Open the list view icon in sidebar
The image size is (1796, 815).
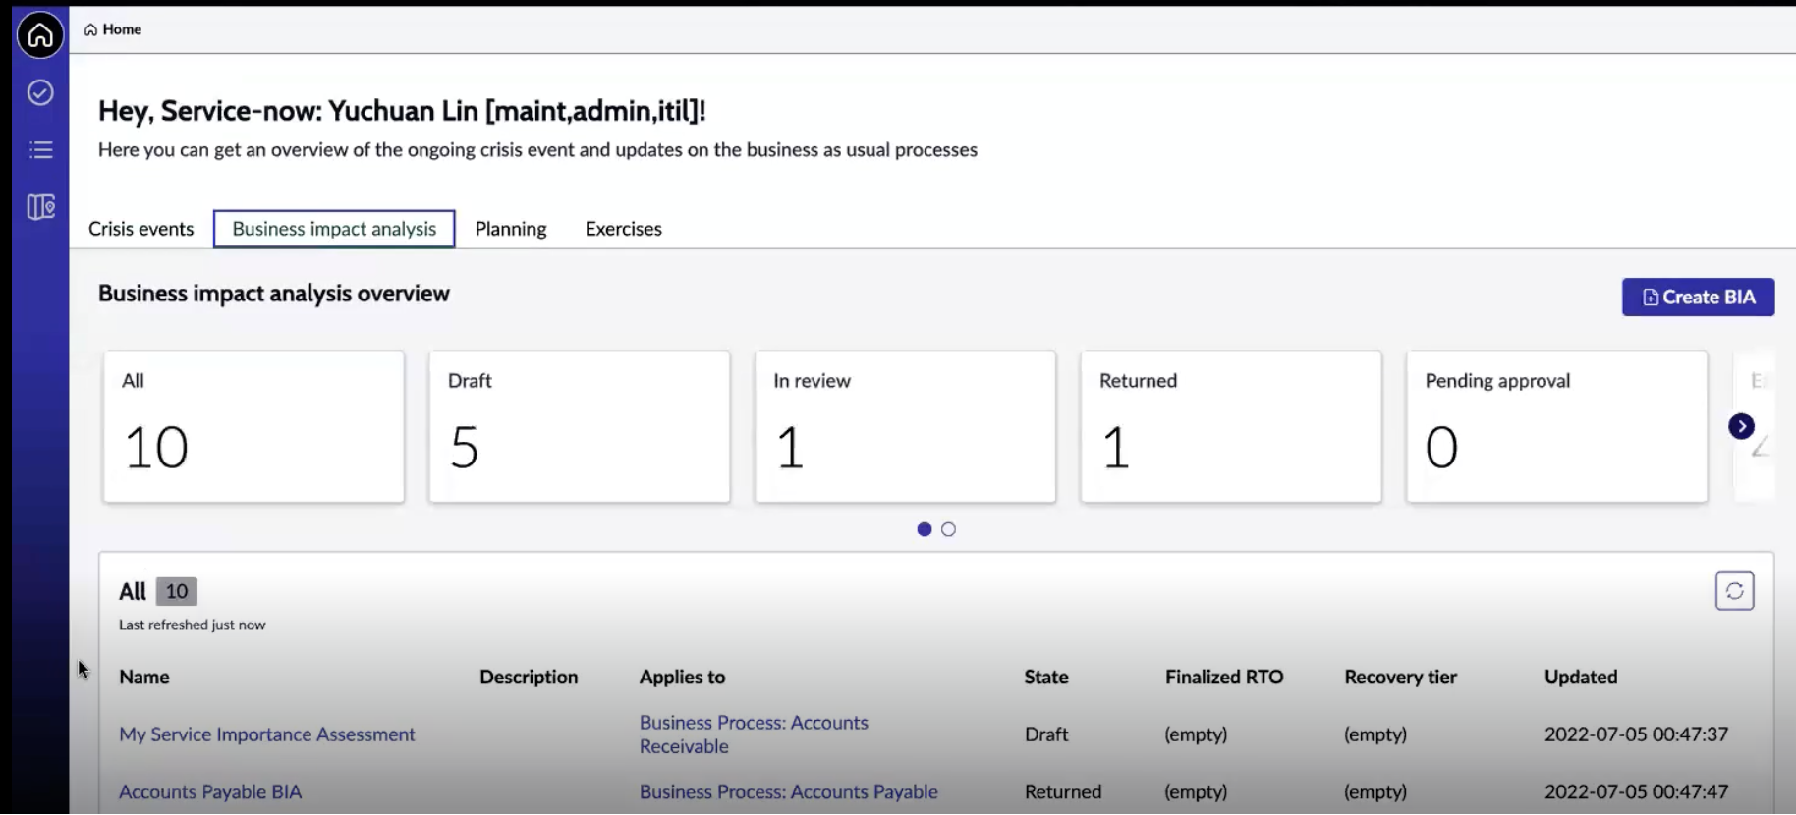click(40, 150)
